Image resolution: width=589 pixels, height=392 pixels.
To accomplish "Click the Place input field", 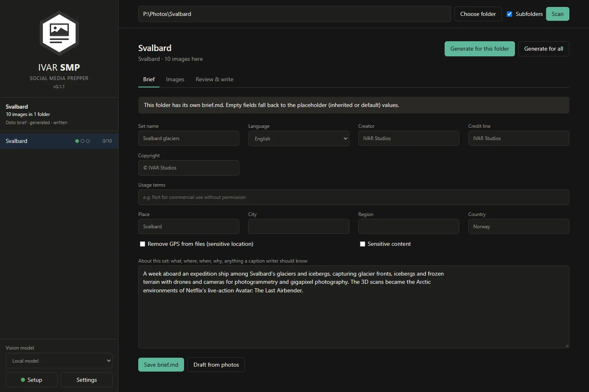I will coord(189,227).
